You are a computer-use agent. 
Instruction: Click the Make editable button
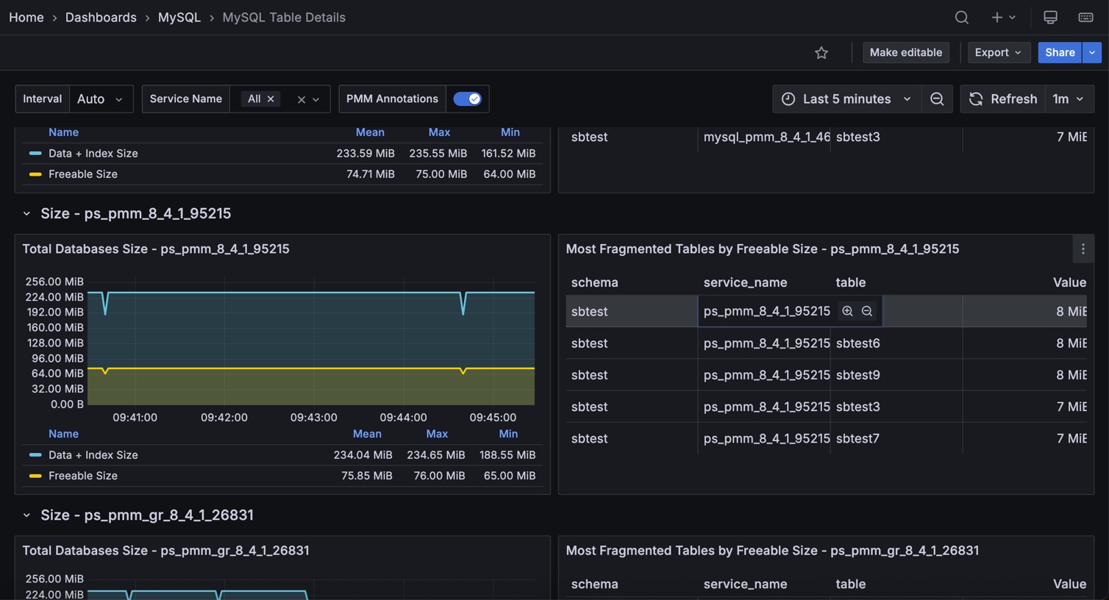tap(905, 53)
